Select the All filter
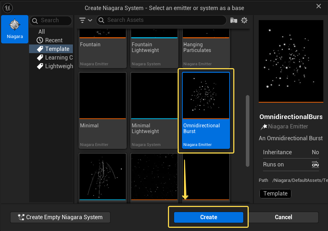This screenshot has height=231, width=328. pyautogui.click(x=42, y=32)
